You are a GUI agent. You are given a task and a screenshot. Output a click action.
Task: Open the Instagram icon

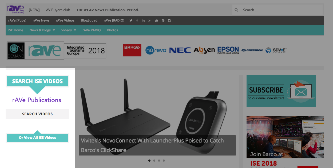point(169,20)
